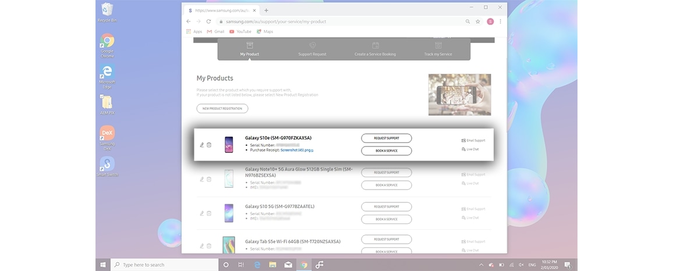Screen dimensions: 673x271
Task: Request support for Galaxy Note10+ 5G
Action: 387,172
